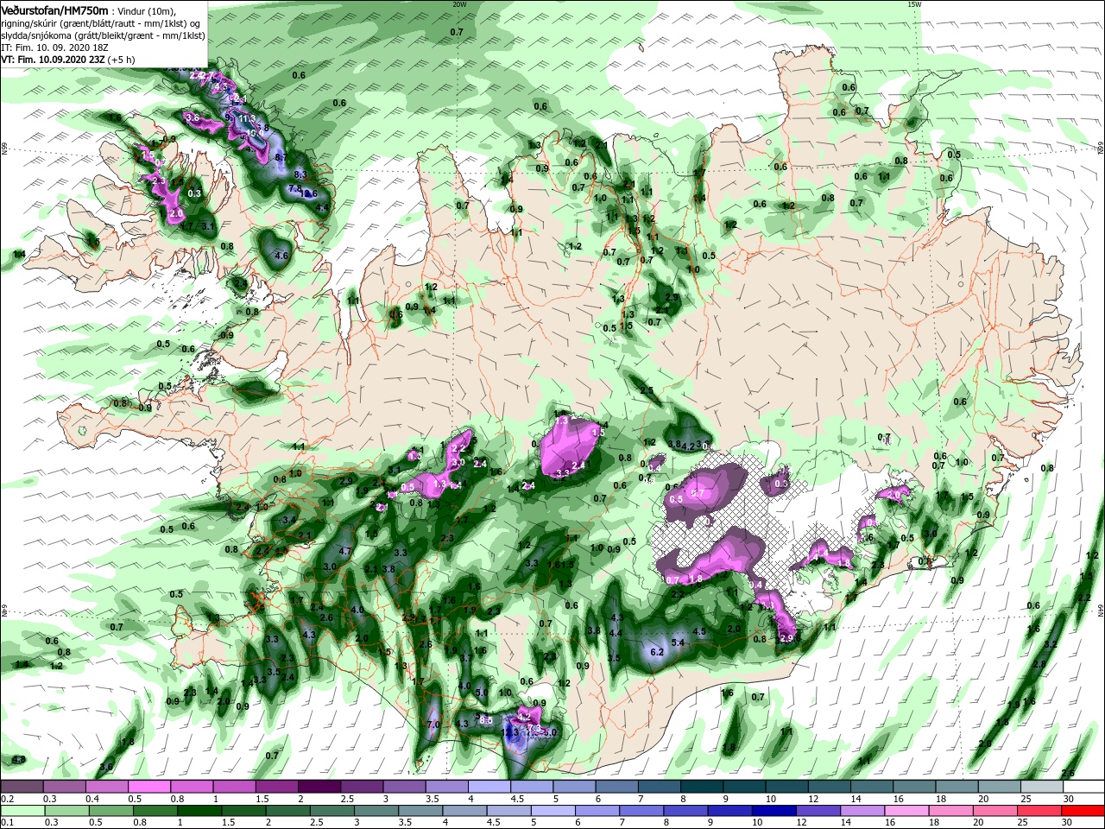Pick the light lavender 4 swatch in the top legend row
The image size is (1105, 829).
489,787
